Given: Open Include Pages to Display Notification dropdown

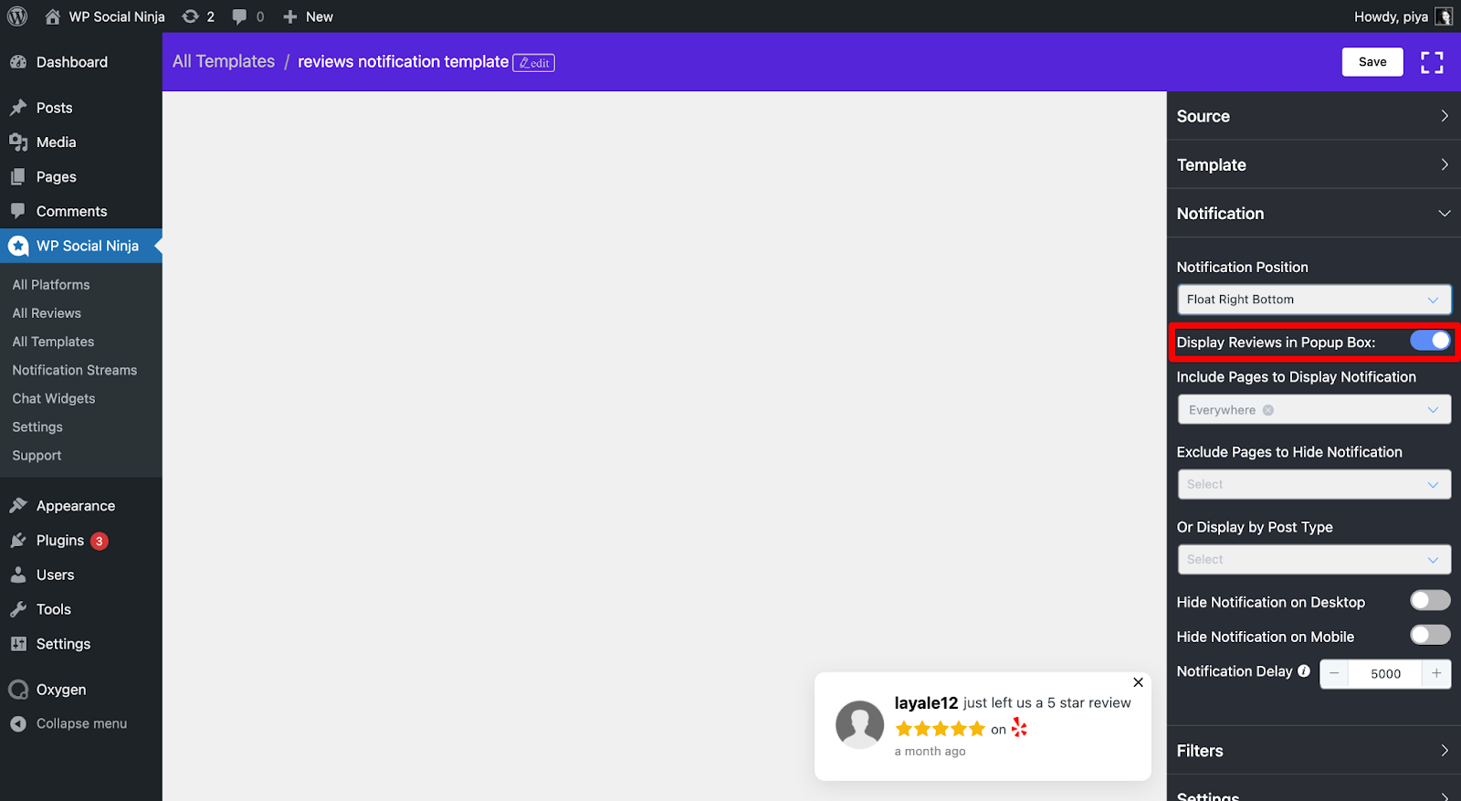Looking at the screenshot, I should [x=1314, y=410].
